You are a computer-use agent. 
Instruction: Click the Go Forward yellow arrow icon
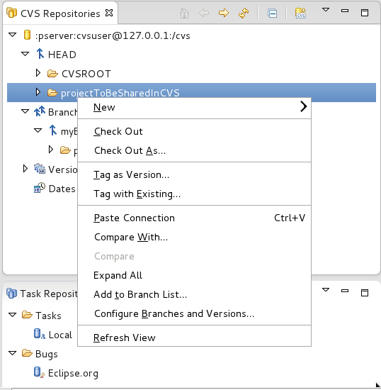(x=224, y=13)
